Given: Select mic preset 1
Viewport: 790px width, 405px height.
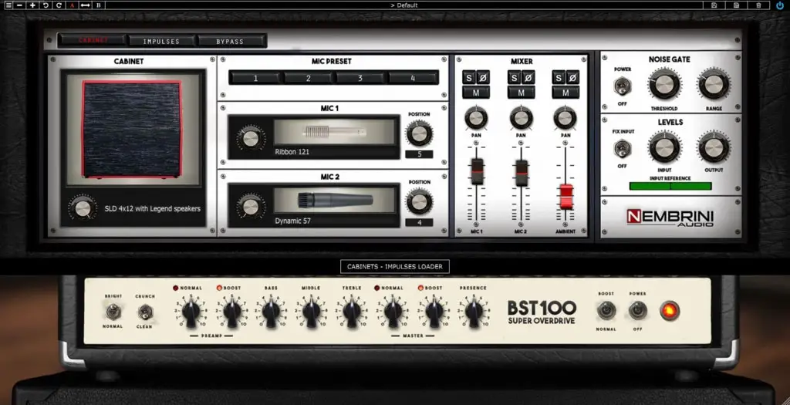Looking at the screenshot, I should click(x=255, y=78).
